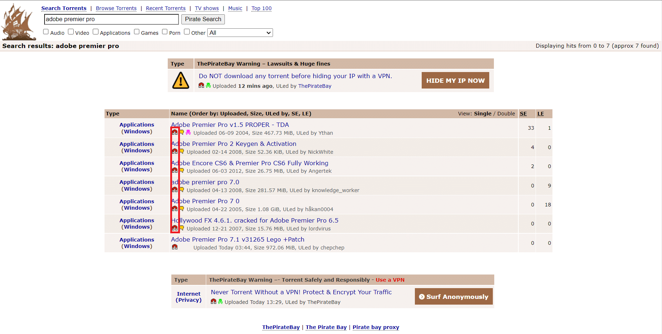Click the pink skull icon beside Ythan's upload
This screenshot has width=662, height=334.
[188, 132]
